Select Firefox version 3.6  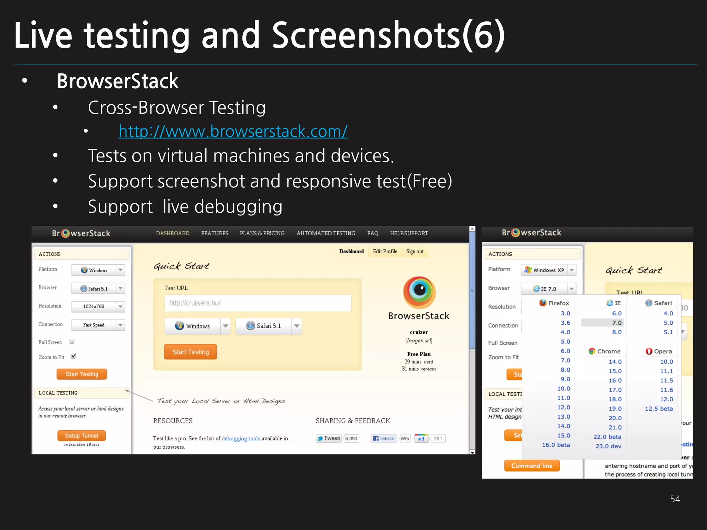(565, 323)
